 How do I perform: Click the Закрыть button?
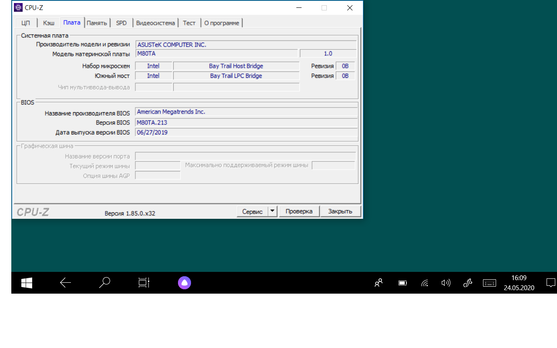click(340, 211)
